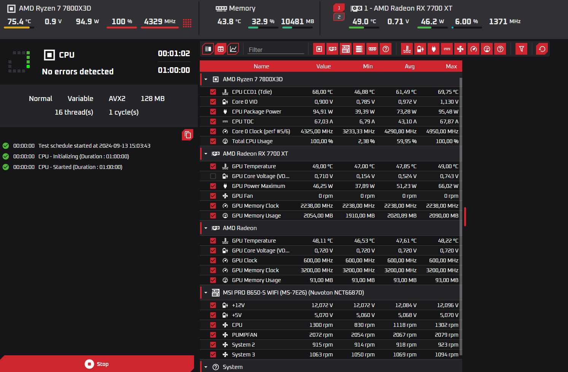Image resolution: width=568 pixels, height=372 pixels.
Task: Uncheck the Core 0 VID checkbox
Action: pos(213,102)
